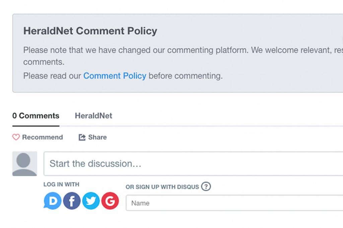The image size is (343, 228).
Task: Click the question mark help icon
Action: (x=206, y=187)
